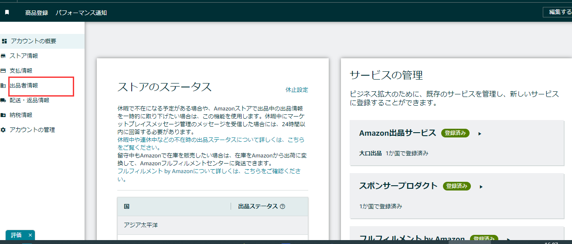Open the フルフィルメント by Amazon details link
The width and height of the screenshot is (572, 244).
[x=209, y=171]
